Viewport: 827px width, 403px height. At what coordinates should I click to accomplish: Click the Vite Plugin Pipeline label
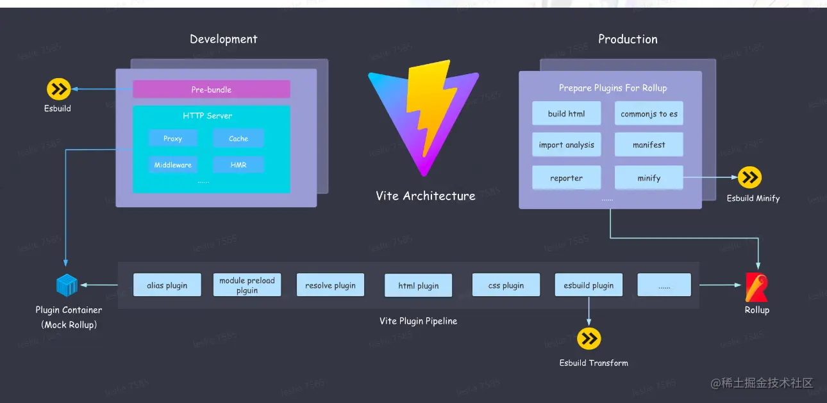pyautogui.click(x=418, y=321)
